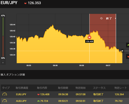Image resolution: width=129 pixels, height=104 pixels.
Task: Select the EUR/JPY asset link in table
Action: click(x=21, y=94)
